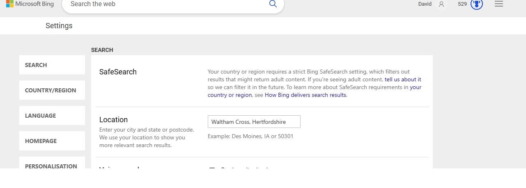Image resolution: width=526 pixels, height=188 pixels.
Task: Open the Rewards medal icon
Action: coord(476,4)
